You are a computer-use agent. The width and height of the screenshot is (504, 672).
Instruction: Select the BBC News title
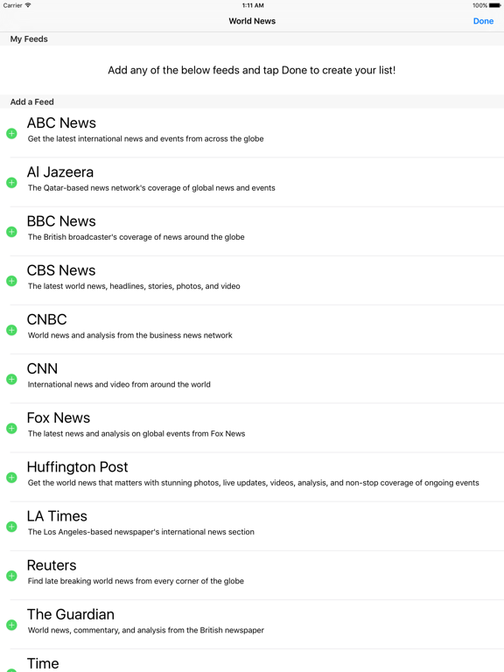[x=61, y=221]
